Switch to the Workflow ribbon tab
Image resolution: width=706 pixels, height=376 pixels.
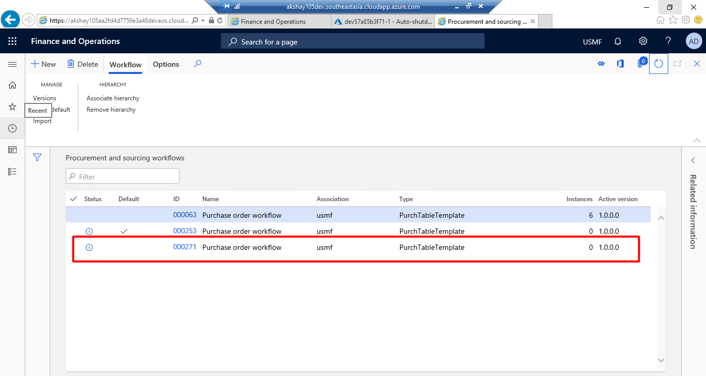tap(125, 65)
